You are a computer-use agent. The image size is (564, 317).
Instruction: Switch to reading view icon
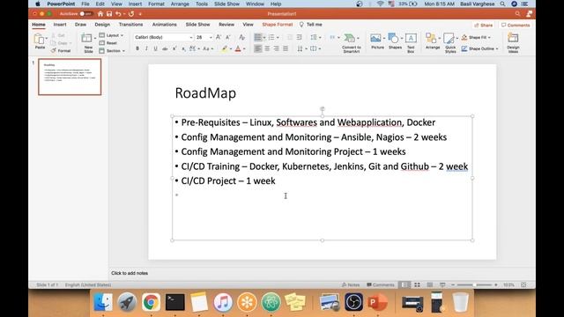click(430, 284)
